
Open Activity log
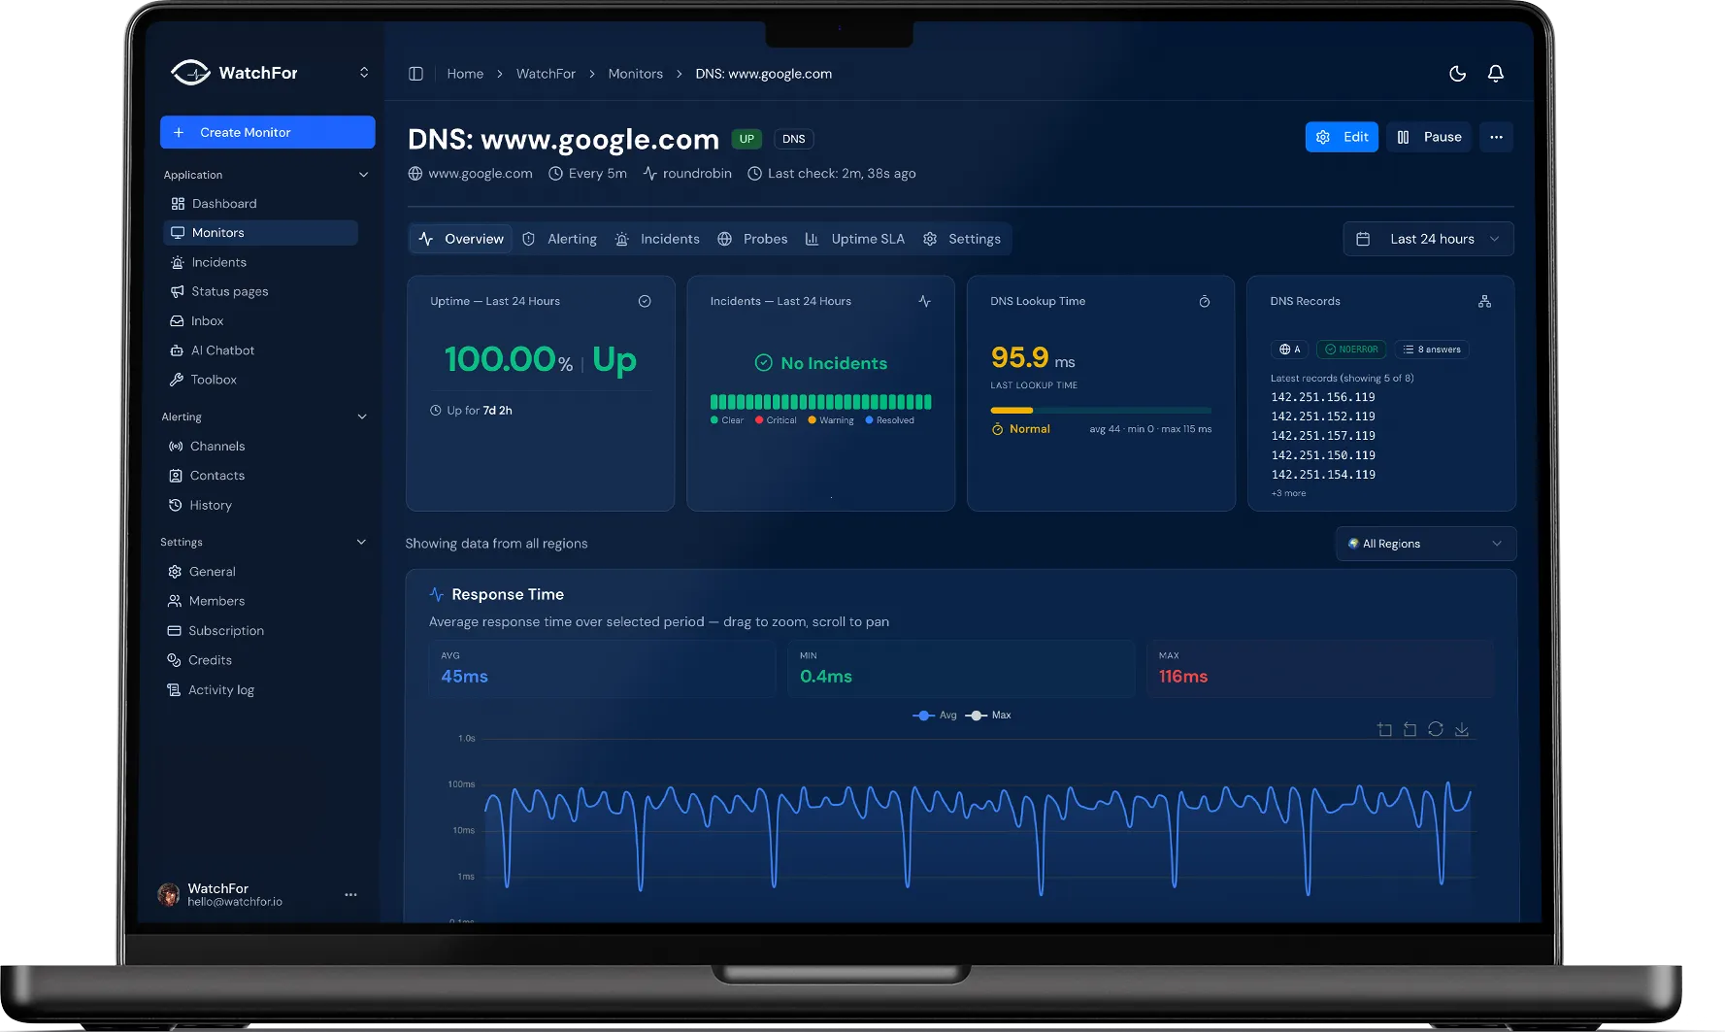(x=258, y=690)
